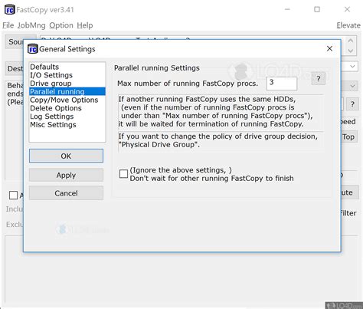363x309 pixels.
Task: Click the Apply button
Action: tap(66, 175)
